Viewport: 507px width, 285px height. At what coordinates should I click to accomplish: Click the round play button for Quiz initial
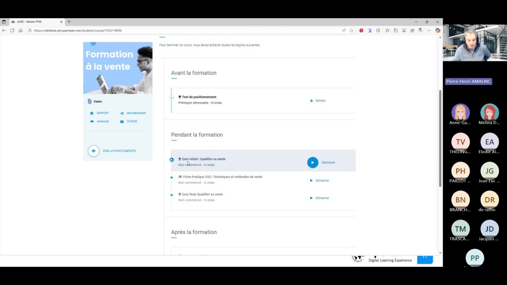pyautogui.click(x=313, y=162)
